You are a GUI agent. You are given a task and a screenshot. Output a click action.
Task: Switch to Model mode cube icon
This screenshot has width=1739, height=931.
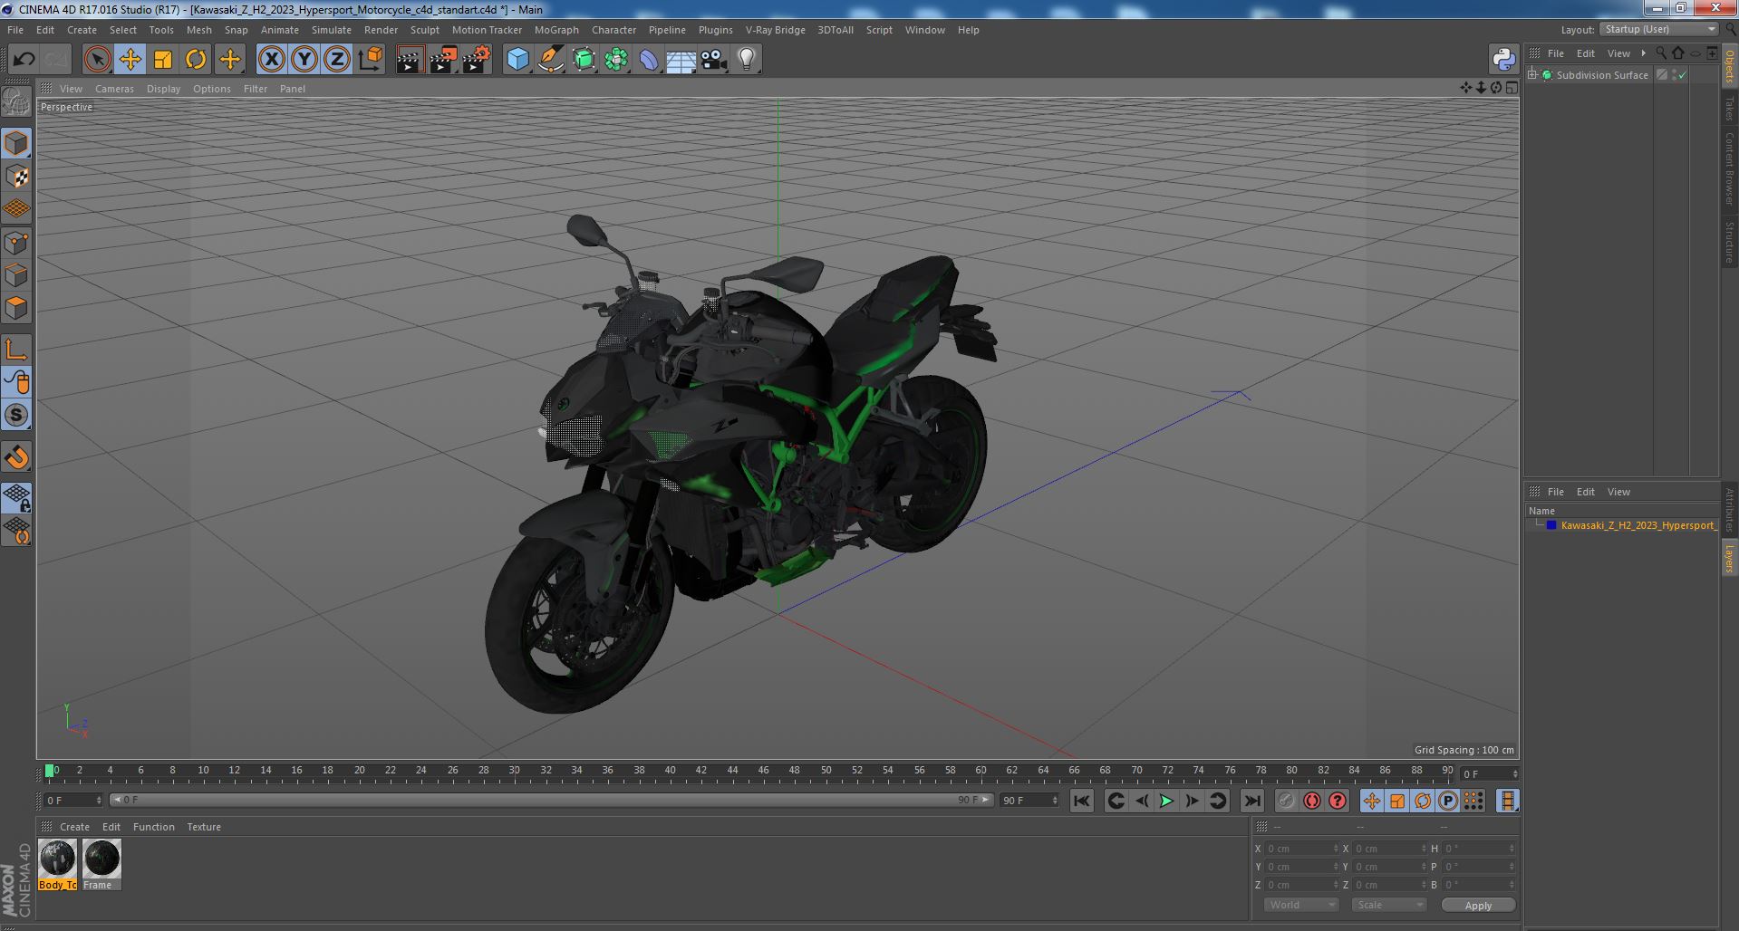tap(16, 143)
